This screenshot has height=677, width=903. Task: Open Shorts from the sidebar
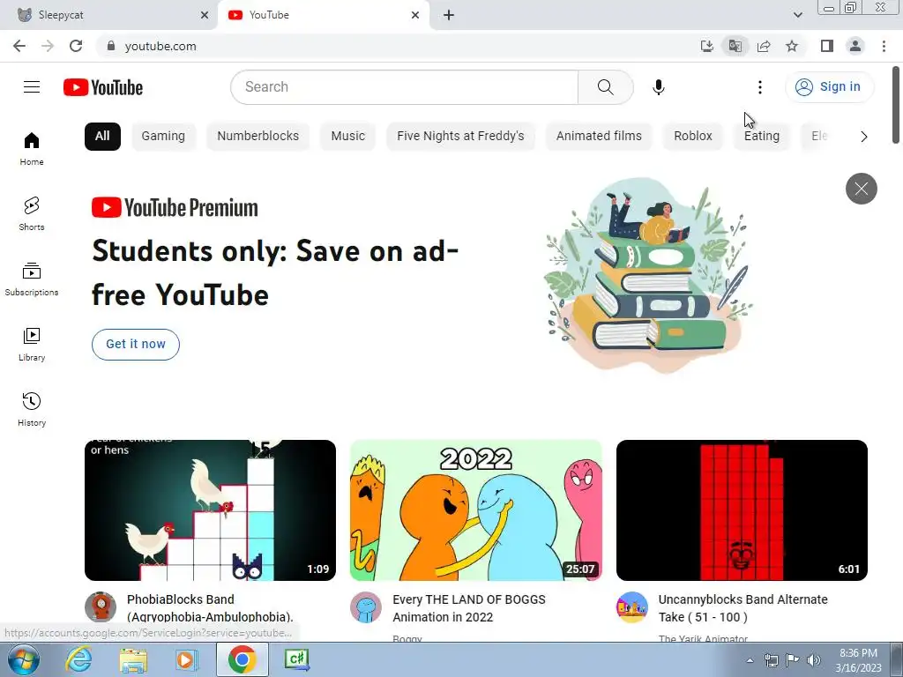pyautogui.click(x=32, y=213)
